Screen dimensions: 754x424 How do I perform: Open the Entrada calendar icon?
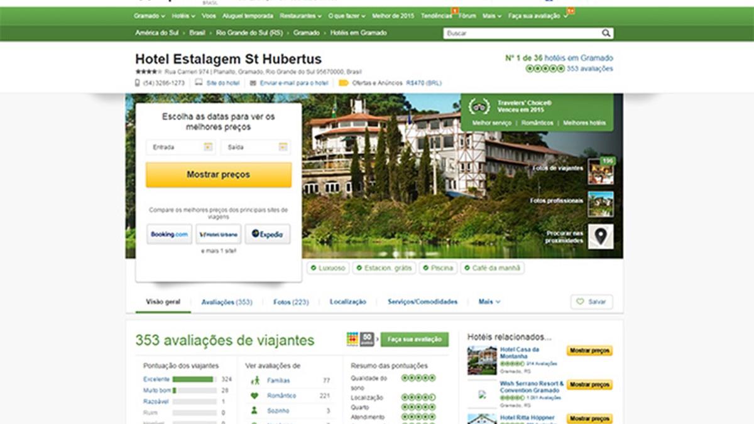(x=208, y=147)
